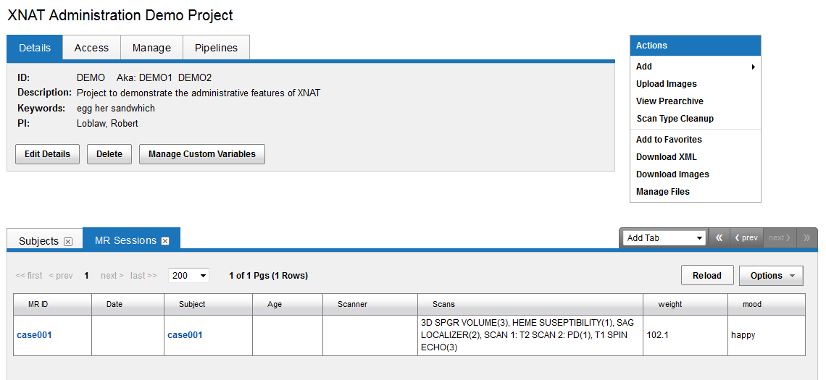Jump to last tab with double-right arrow
826x380 pixels.
(806, 237)
